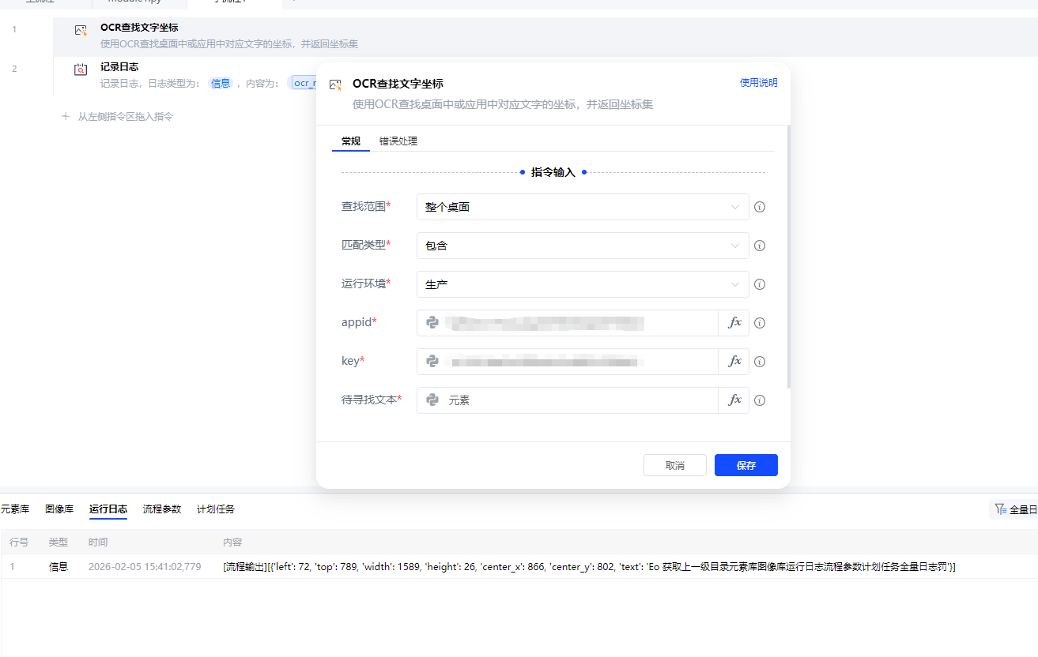Click the ocr_r variable pill in 记录日志 step
This screenshot has height=657, width=1038.
click(304, 82)
